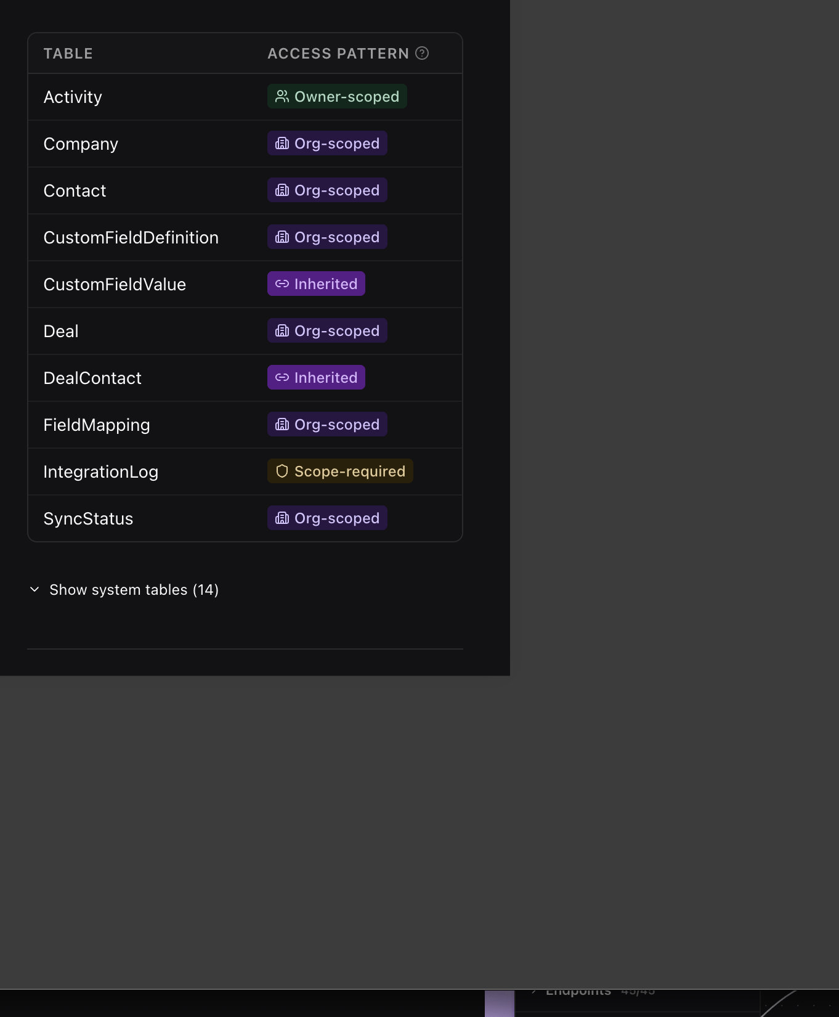Click the building icon in SyncStatus's Org-scoped badge
Screen dimensions: 839x1017
pos(282,518)
